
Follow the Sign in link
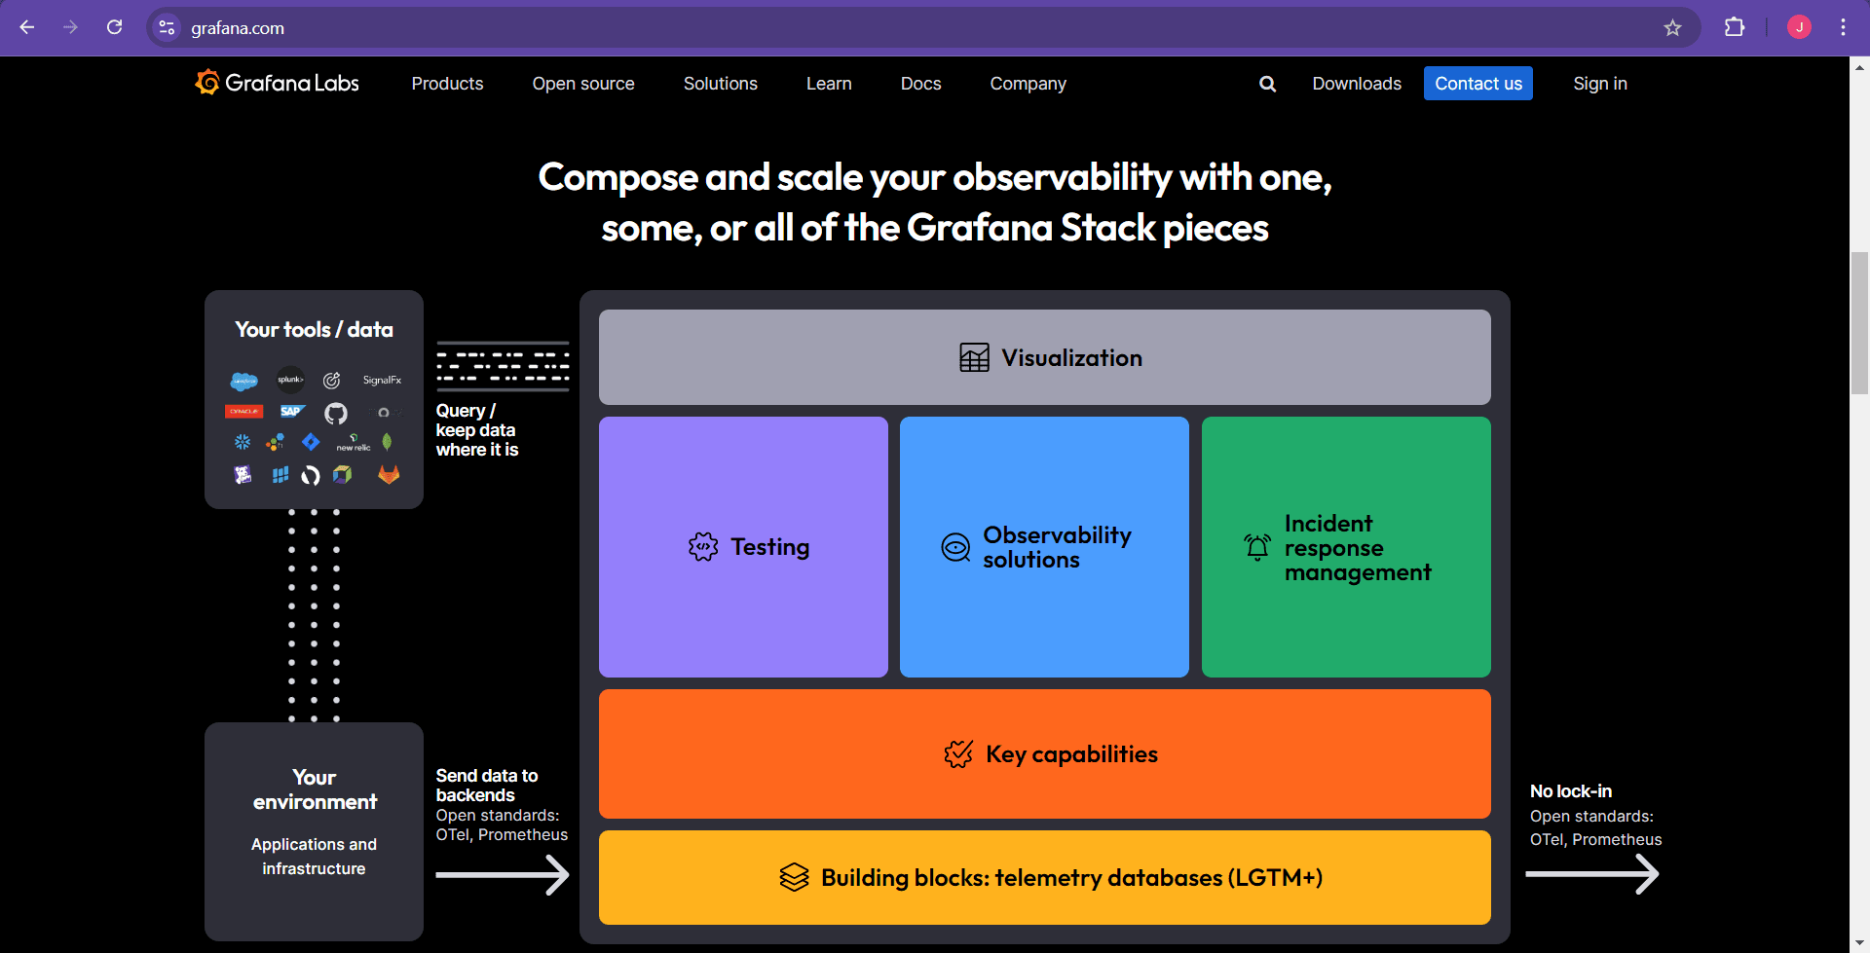pyautogui.click(x=1600, y=84)
